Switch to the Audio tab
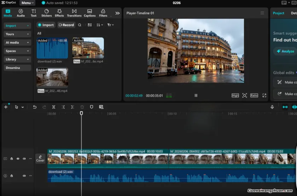The image size is (297, 196). click(x=21, y=13)
